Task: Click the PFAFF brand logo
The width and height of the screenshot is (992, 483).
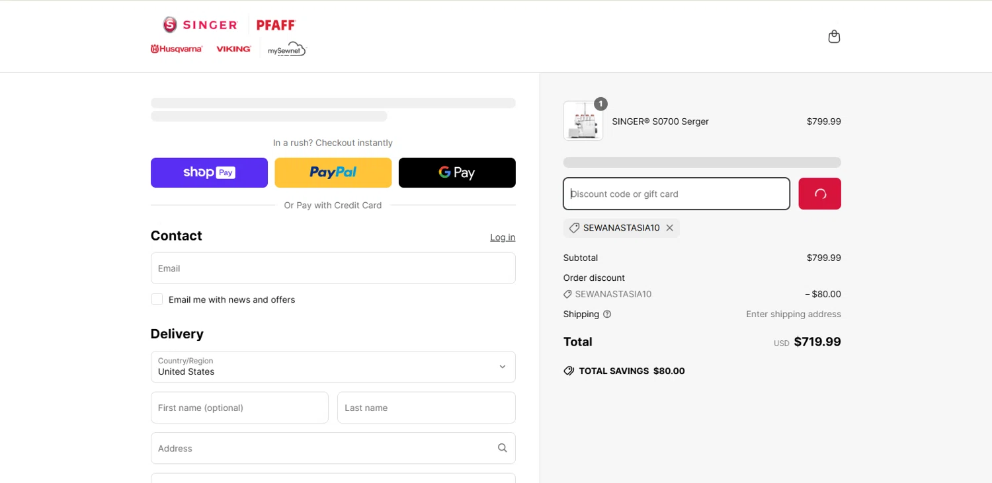Action: (275, 25)
